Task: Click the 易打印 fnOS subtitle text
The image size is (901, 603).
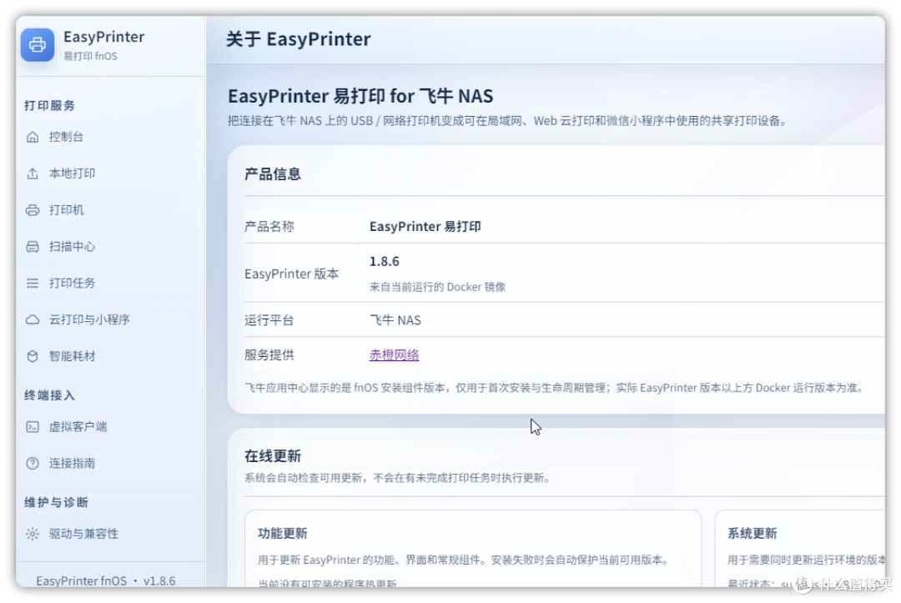Action: tap(90, 56)
